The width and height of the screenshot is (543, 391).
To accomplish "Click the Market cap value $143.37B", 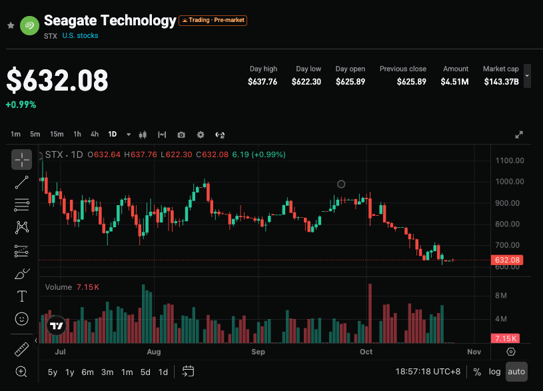I will (x=502, y=82).
